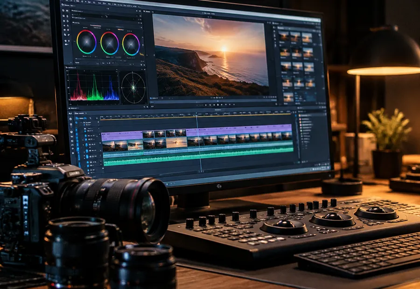Image resolution: width=420 pixels, height=289 pixels.
Task: Click the rightmost color wheel in the grading panel
Action: (131, 44)
